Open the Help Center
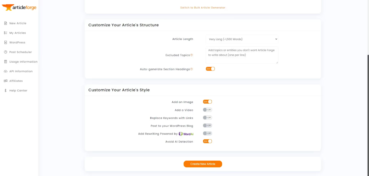The width and height of the screenshot is (369, 176). 18,90
